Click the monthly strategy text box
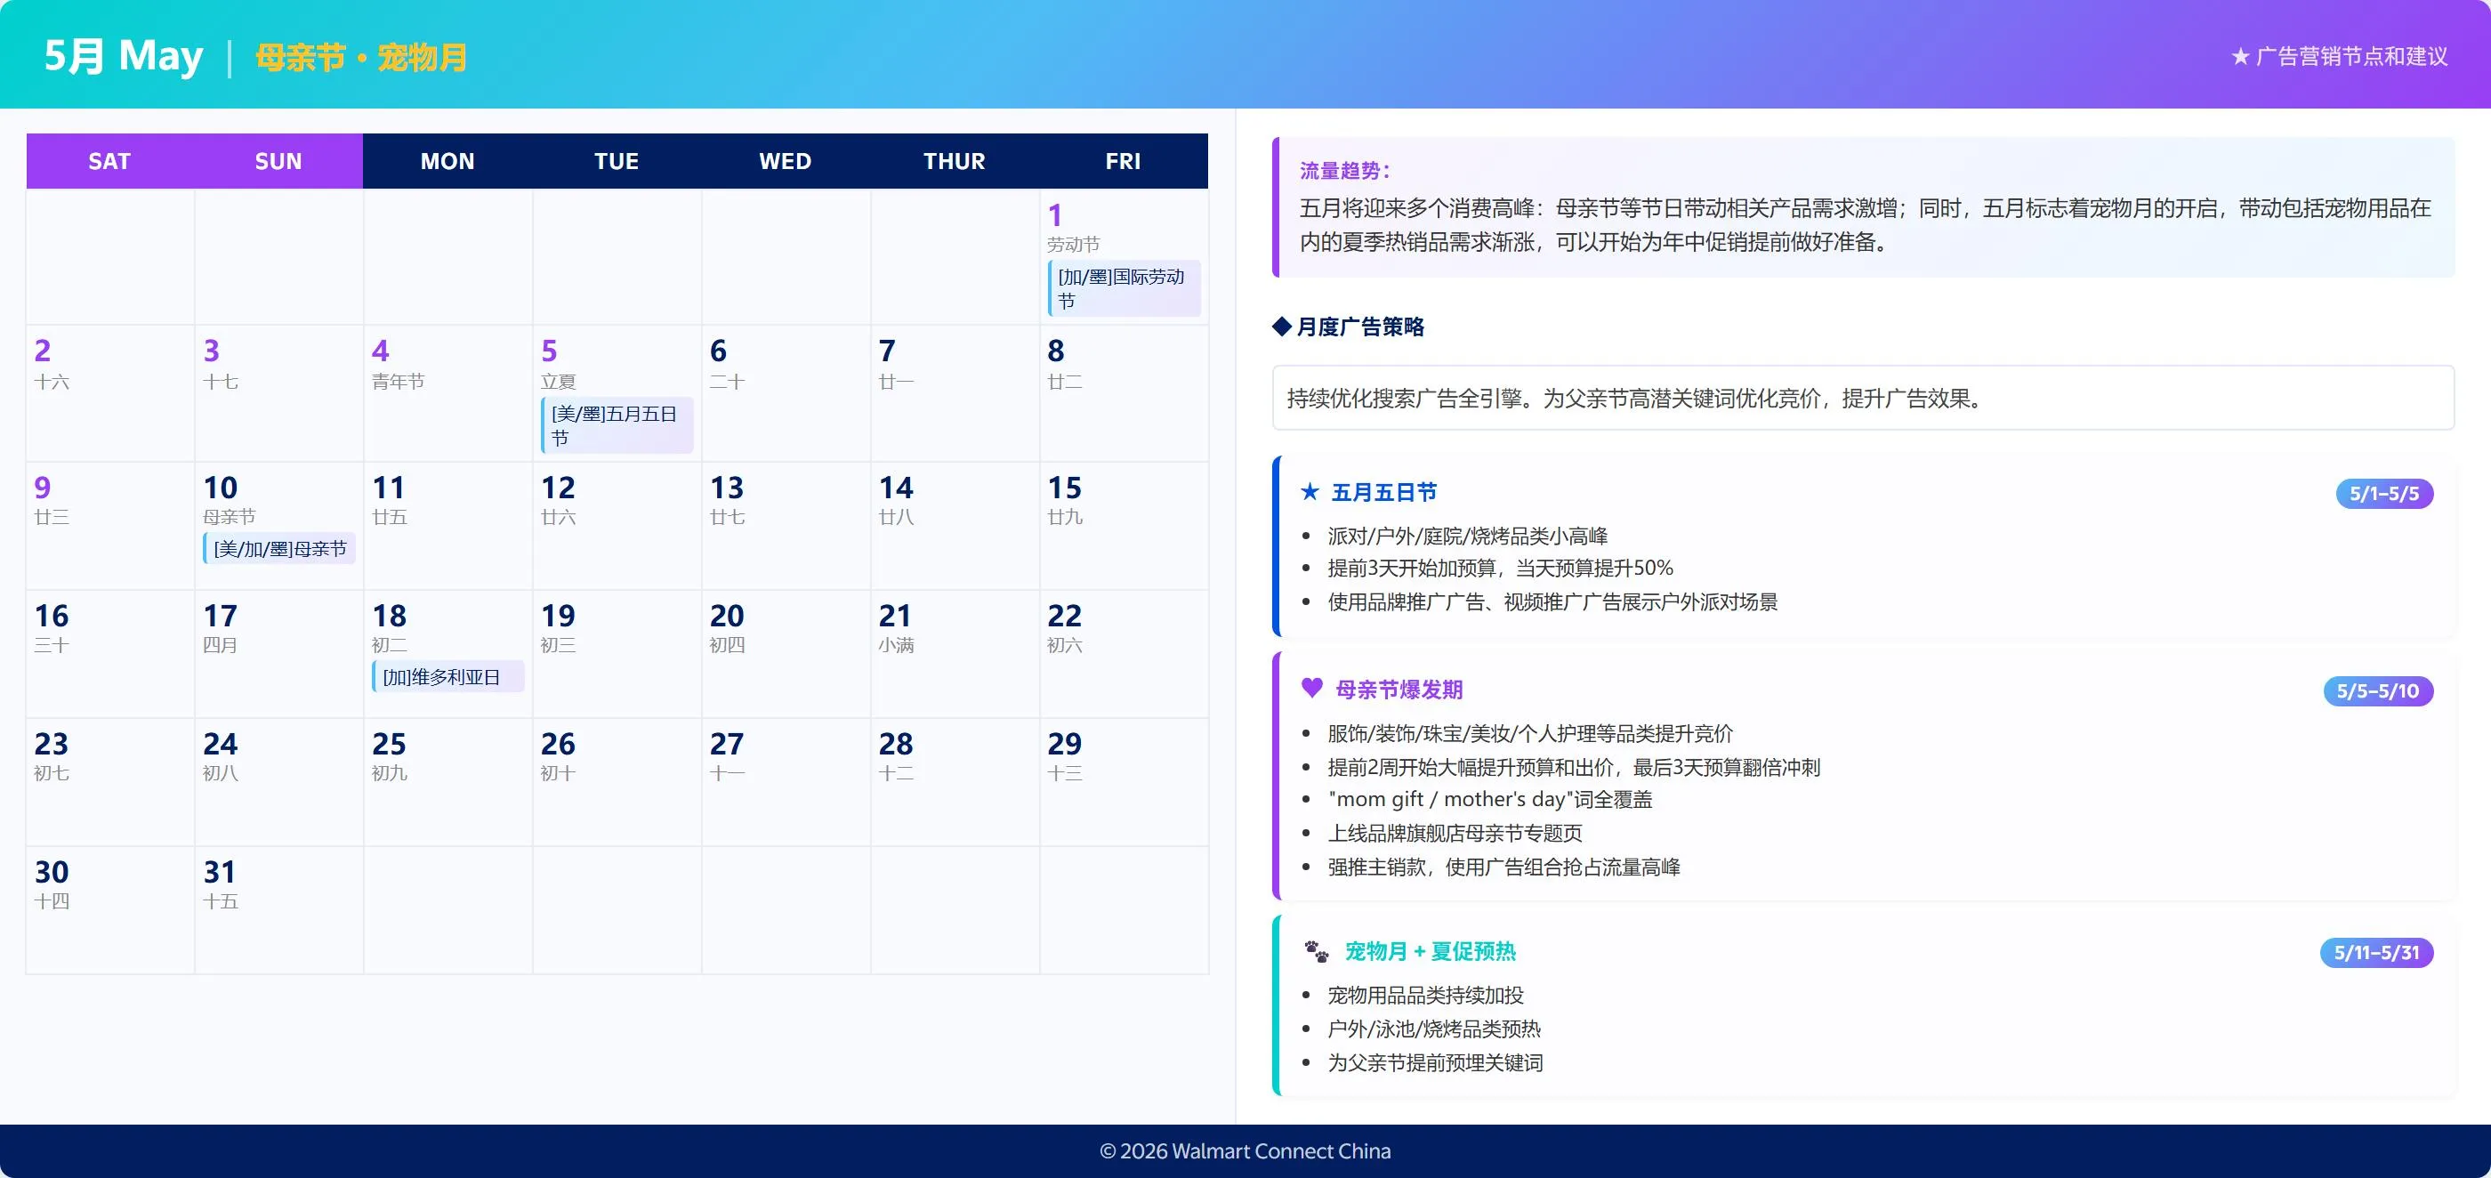Screen dimensions: 2491x1178 point(1862,398)
